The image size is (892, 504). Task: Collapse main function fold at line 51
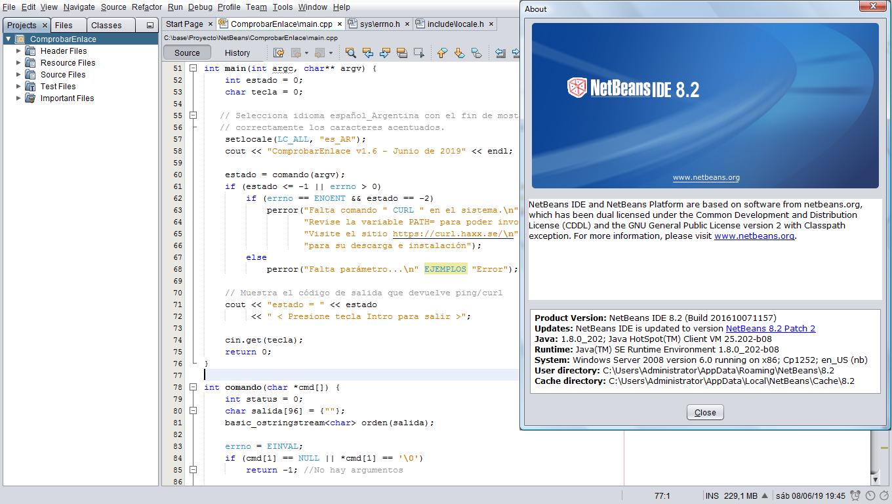(193, 68)
